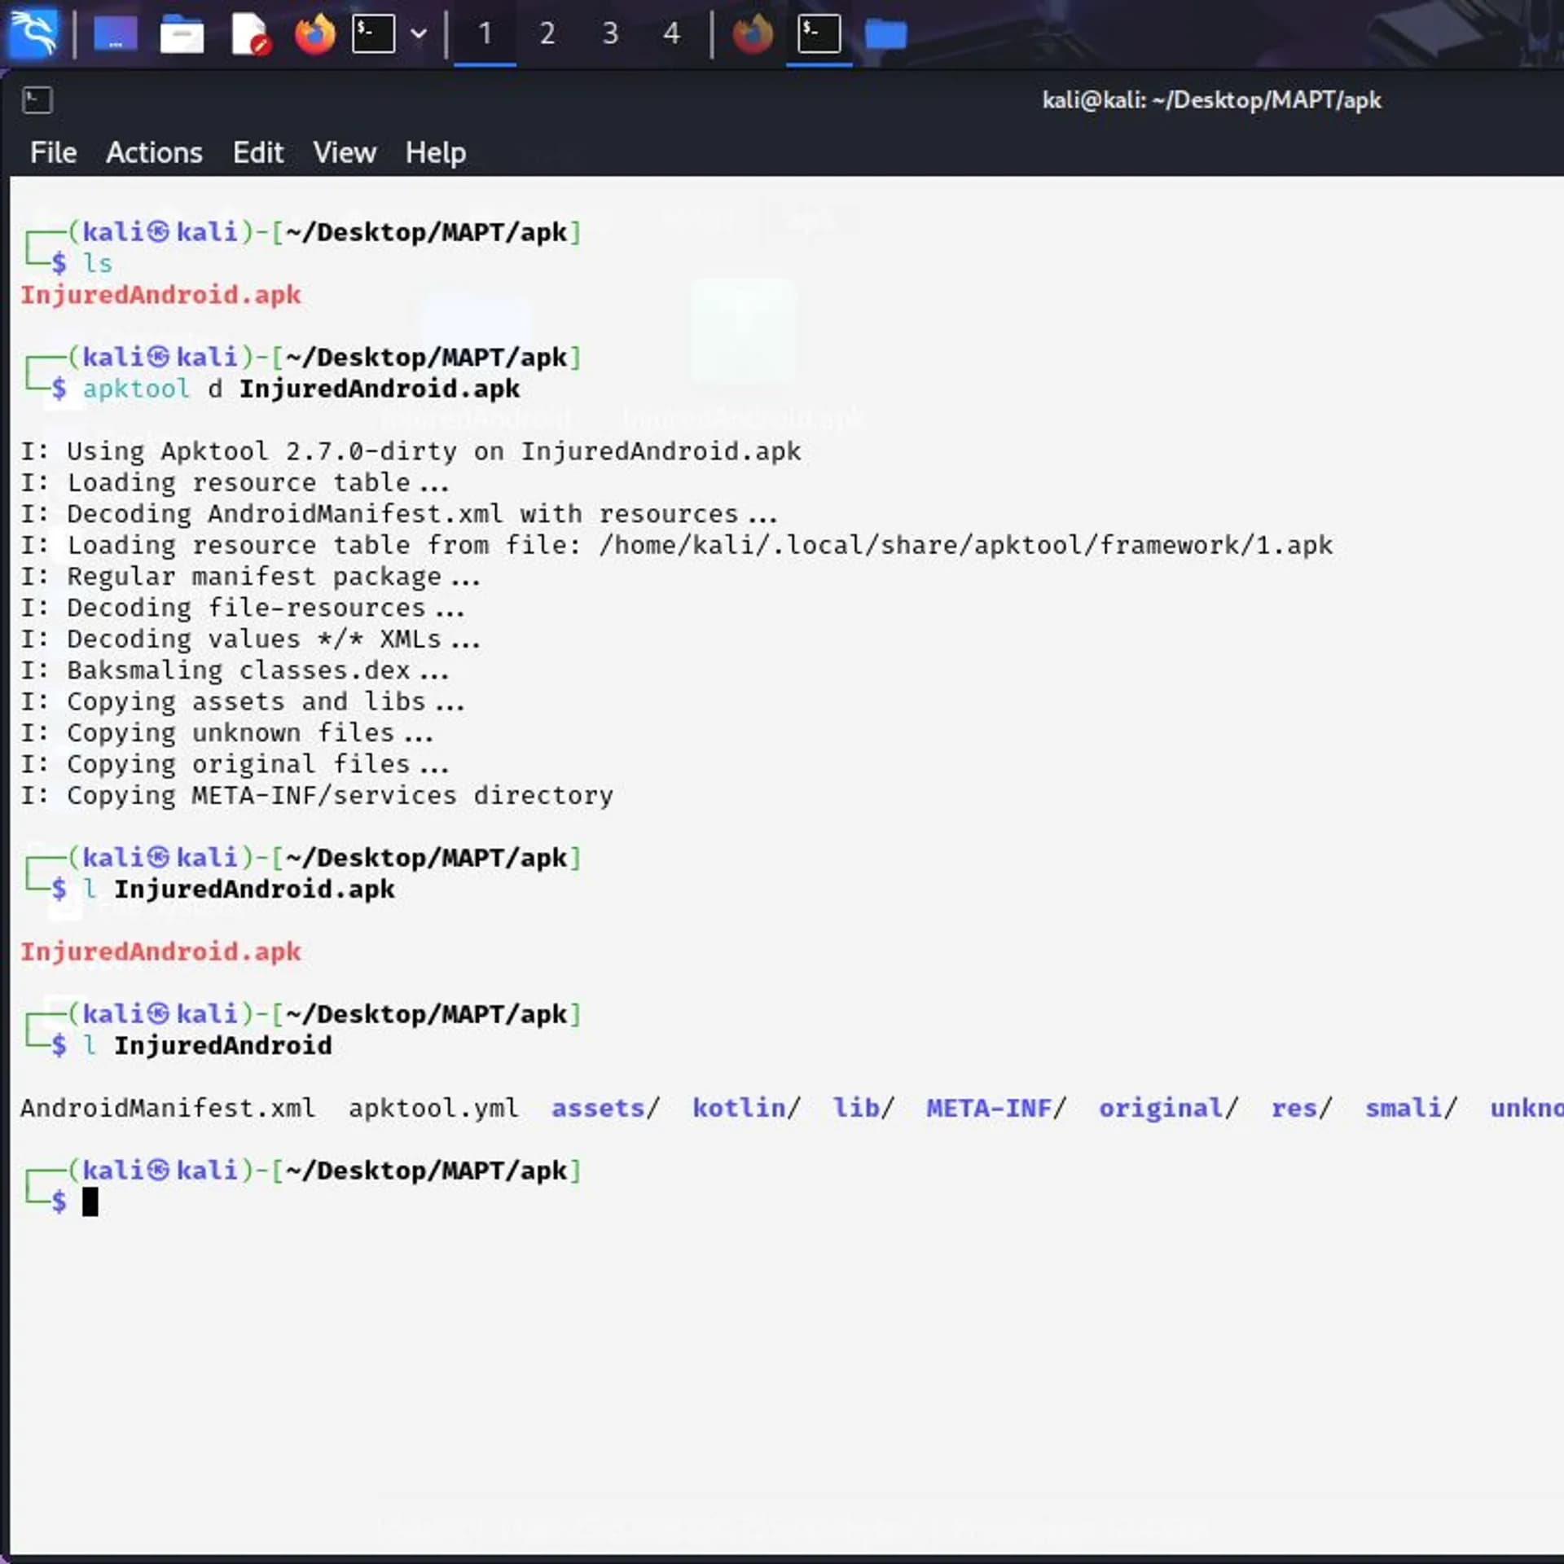This screenshot has height=1564, width=1564.
Task: Click the original/ directory name
Action: [1169, 1109]
